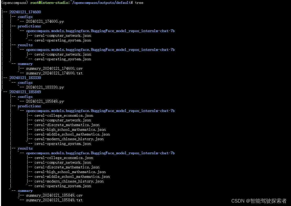Click the "tree" command in the prompt
This screenshot has width=291, height=206.
coord(139,3)
